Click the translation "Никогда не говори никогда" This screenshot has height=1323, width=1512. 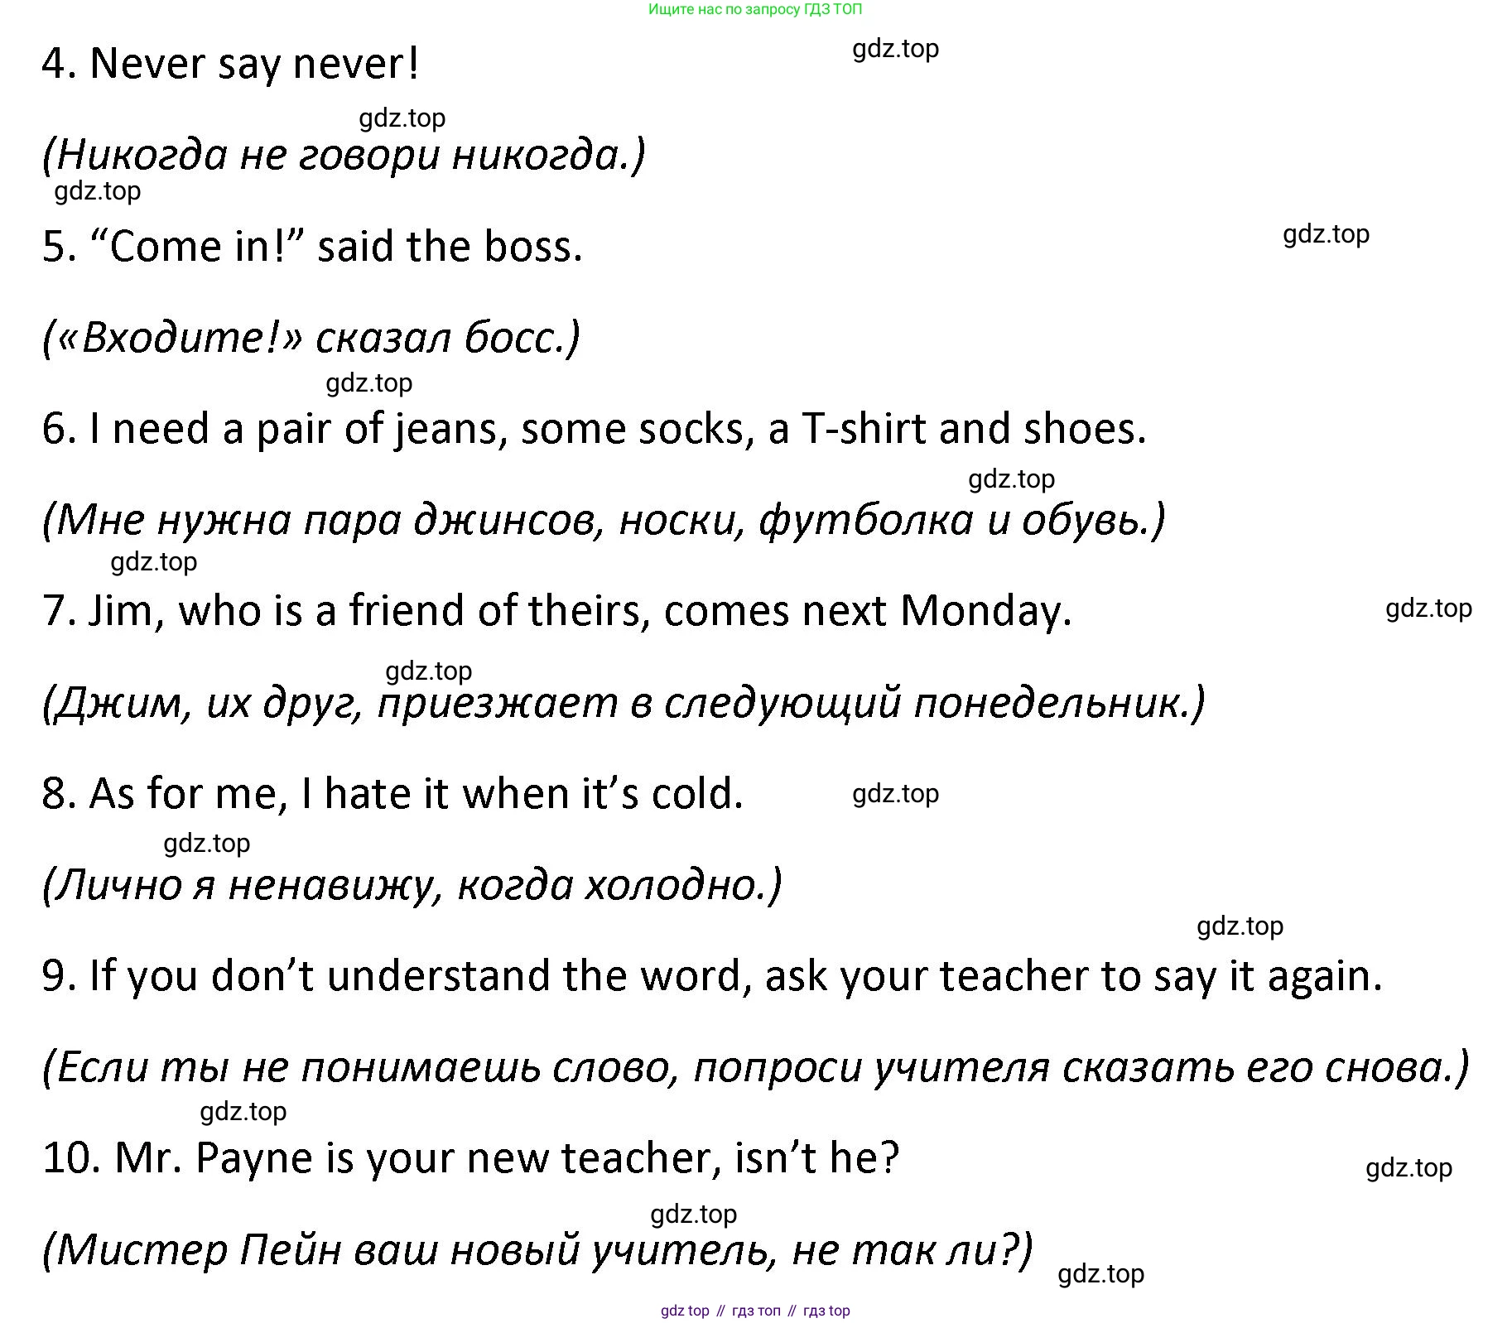click(x=343, y=155)
